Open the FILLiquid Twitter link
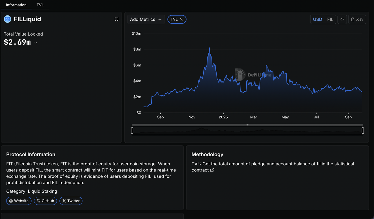The image size is (374, 219). point(71,201)
